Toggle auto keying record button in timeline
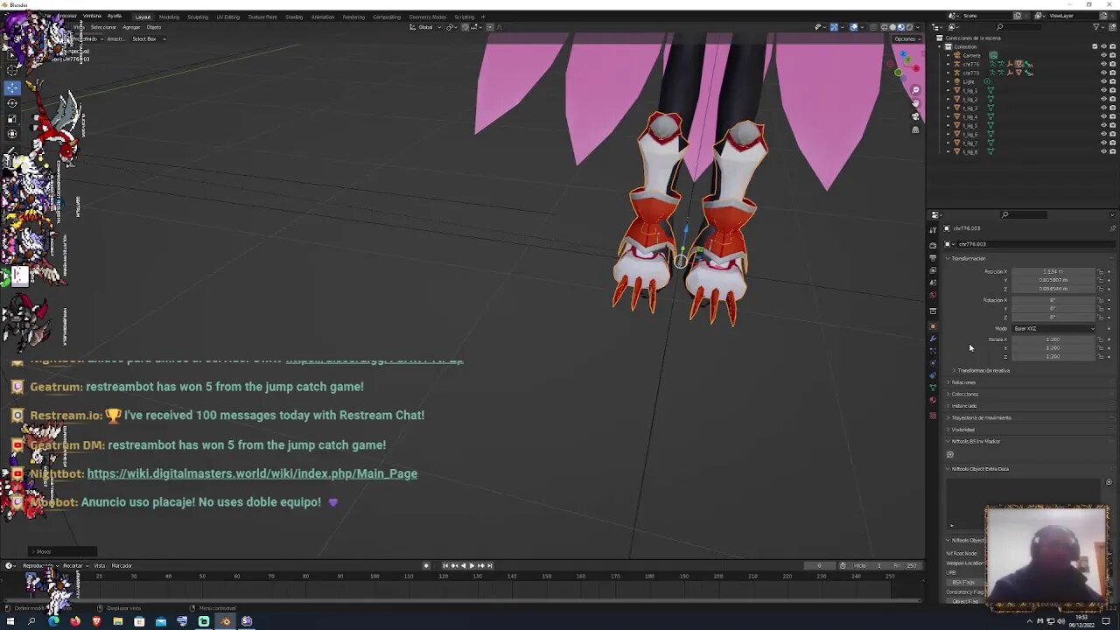 pos(426,565)
